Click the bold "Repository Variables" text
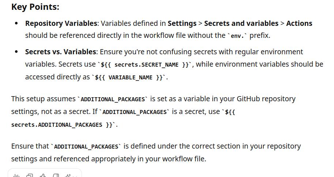This screenshot has height=177, width=334. (x=61, y=23)
